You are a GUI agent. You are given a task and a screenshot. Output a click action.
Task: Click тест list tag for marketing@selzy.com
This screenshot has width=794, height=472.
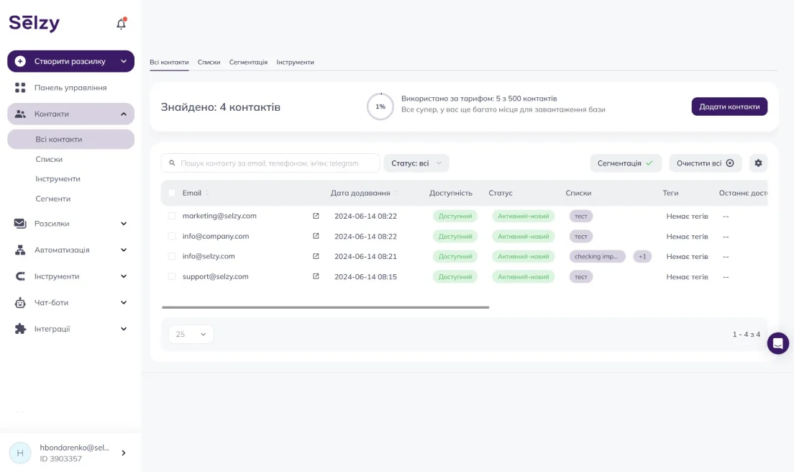coord(581,216)
